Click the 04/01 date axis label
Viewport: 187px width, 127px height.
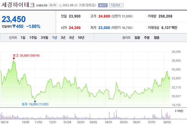pos(108,122)
